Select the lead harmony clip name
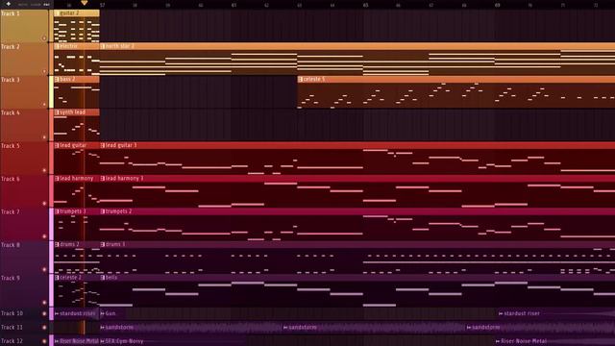 (x=77, y=179)
